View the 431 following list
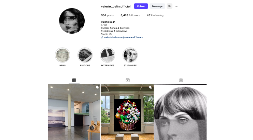 pos(155,15)
